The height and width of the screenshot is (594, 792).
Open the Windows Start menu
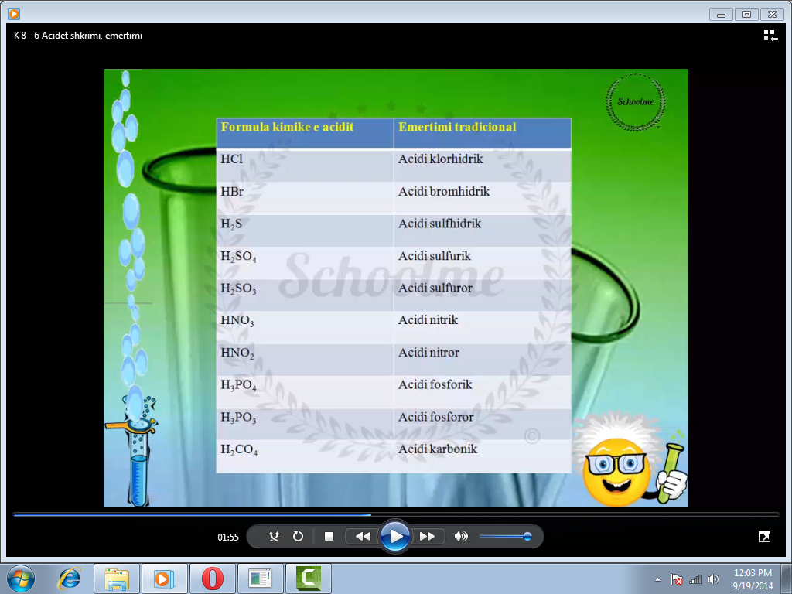[x=21, y=579]
